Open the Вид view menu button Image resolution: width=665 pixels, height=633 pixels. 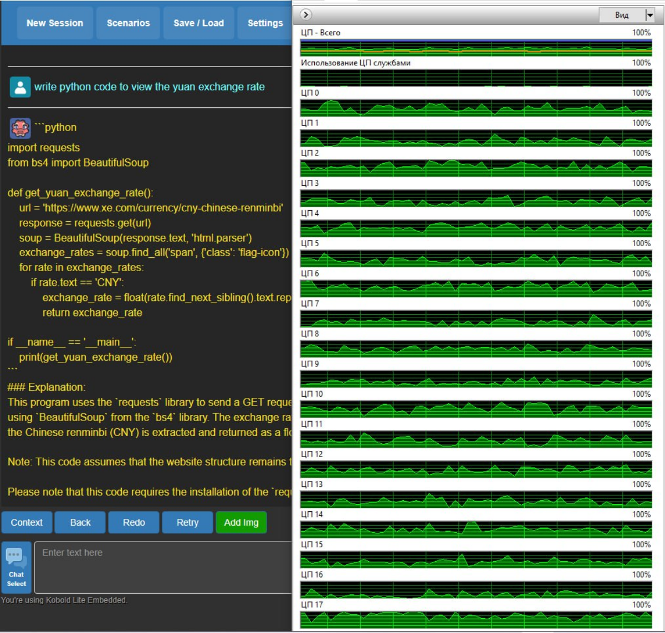621,15
